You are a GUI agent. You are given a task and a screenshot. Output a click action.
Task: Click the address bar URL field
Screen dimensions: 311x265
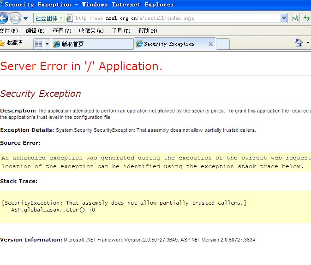[x=175, y=18]
